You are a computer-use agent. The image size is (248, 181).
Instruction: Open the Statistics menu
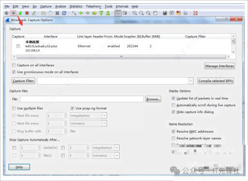[x=76, y=6]
